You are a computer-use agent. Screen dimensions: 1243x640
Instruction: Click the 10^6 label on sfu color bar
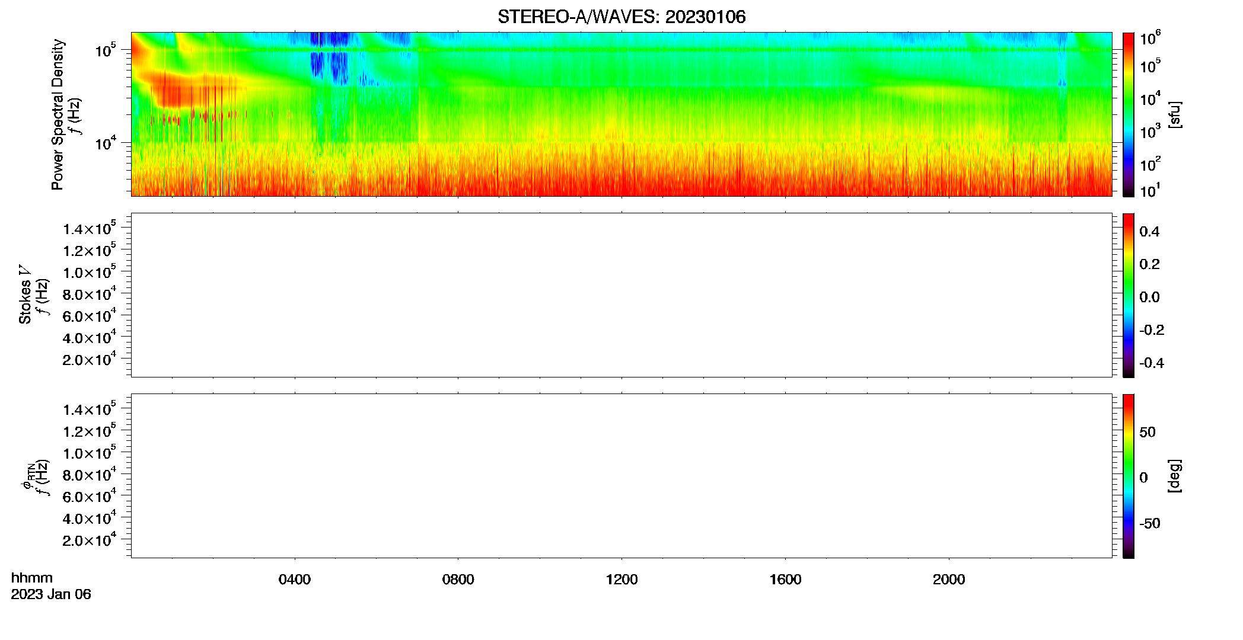coord(1150,39)
